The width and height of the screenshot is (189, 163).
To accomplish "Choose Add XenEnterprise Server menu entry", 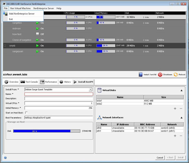I will (x=22, y=14).
